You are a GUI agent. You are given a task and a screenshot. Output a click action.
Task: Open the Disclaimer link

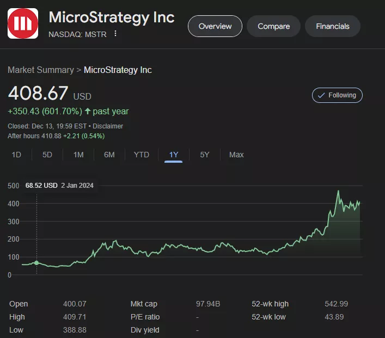click(108, 126)
